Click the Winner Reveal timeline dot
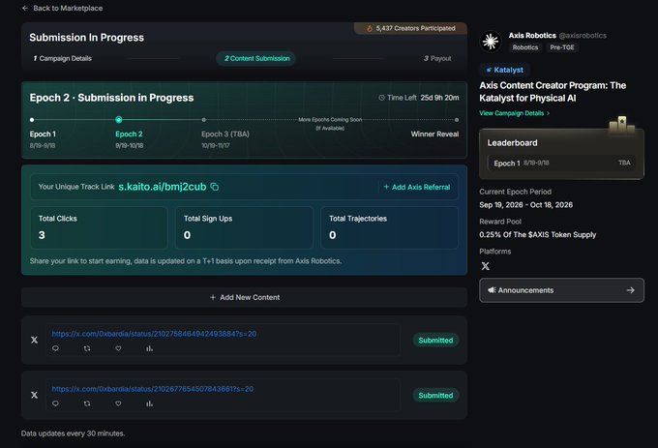This screenshot has height=448, width=658. 457,120
